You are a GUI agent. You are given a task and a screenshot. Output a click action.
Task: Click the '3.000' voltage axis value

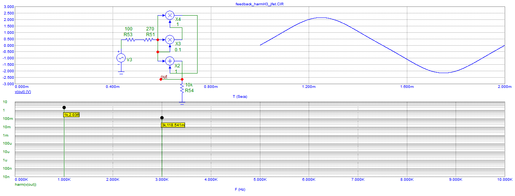(9, 7)
